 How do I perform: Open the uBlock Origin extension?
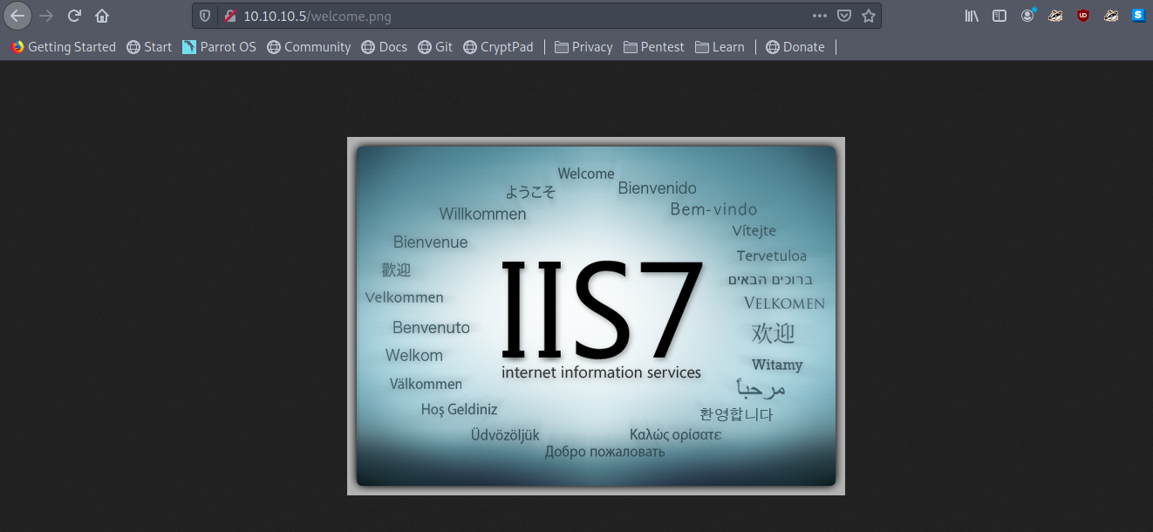click(x=1083, y=16)
